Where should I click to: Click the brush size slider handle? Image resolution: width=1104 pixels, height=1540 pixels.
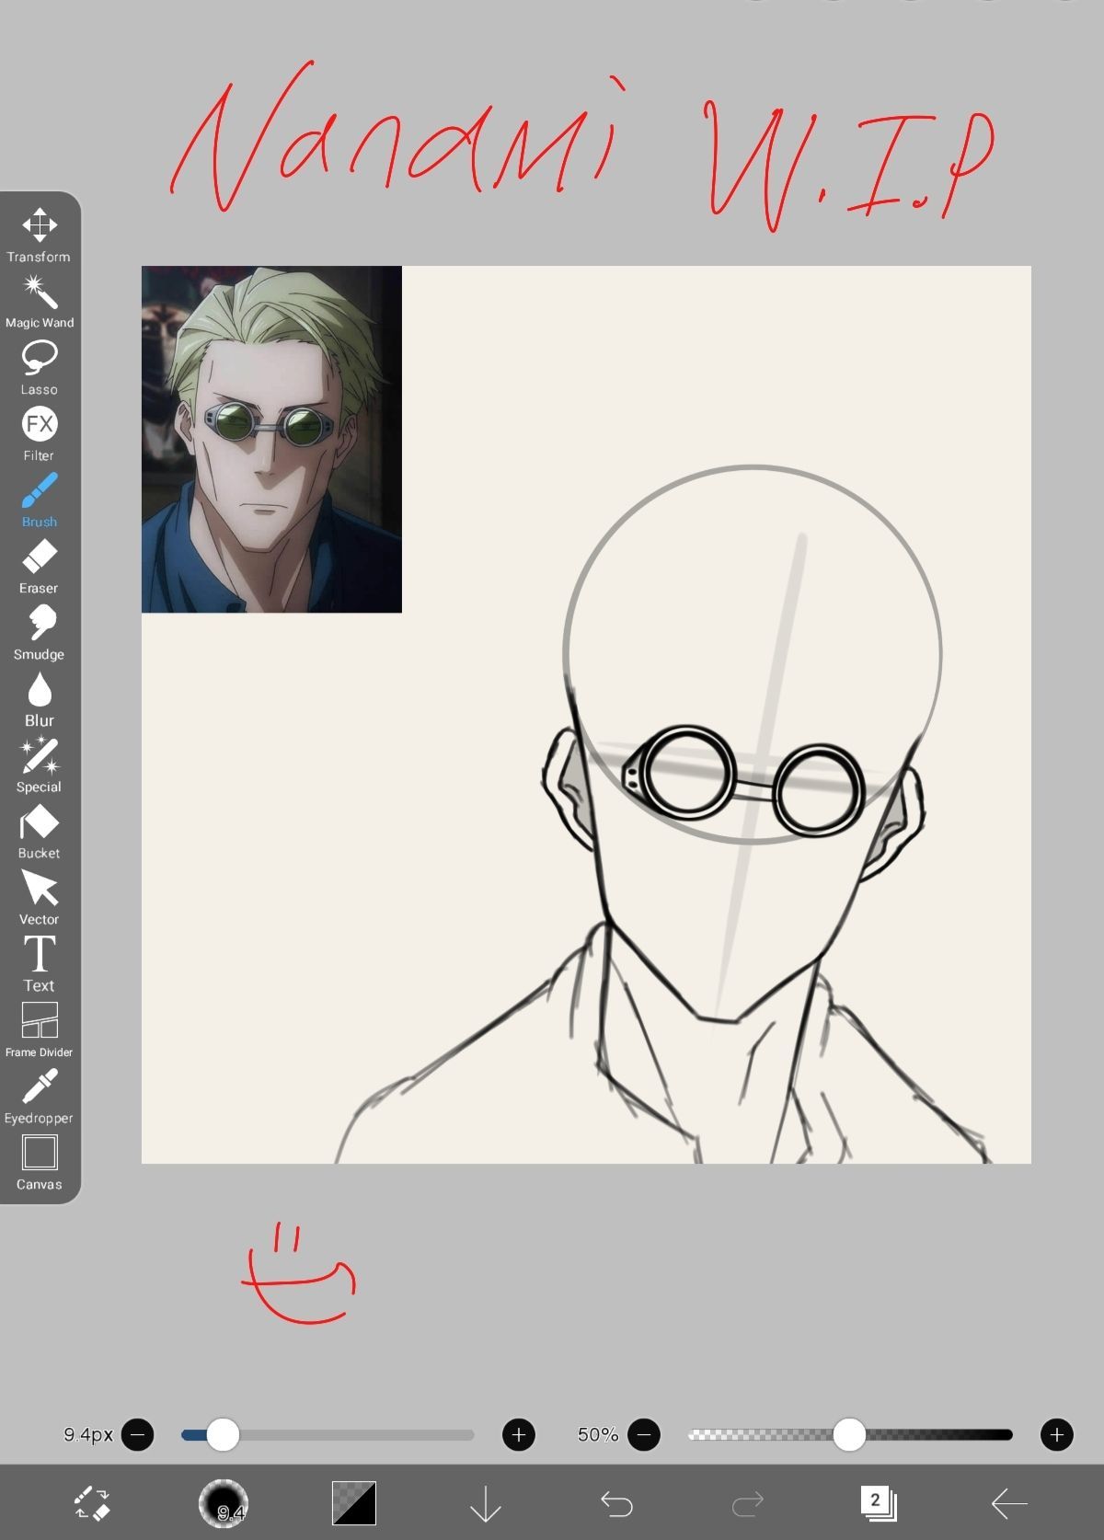223,1434
